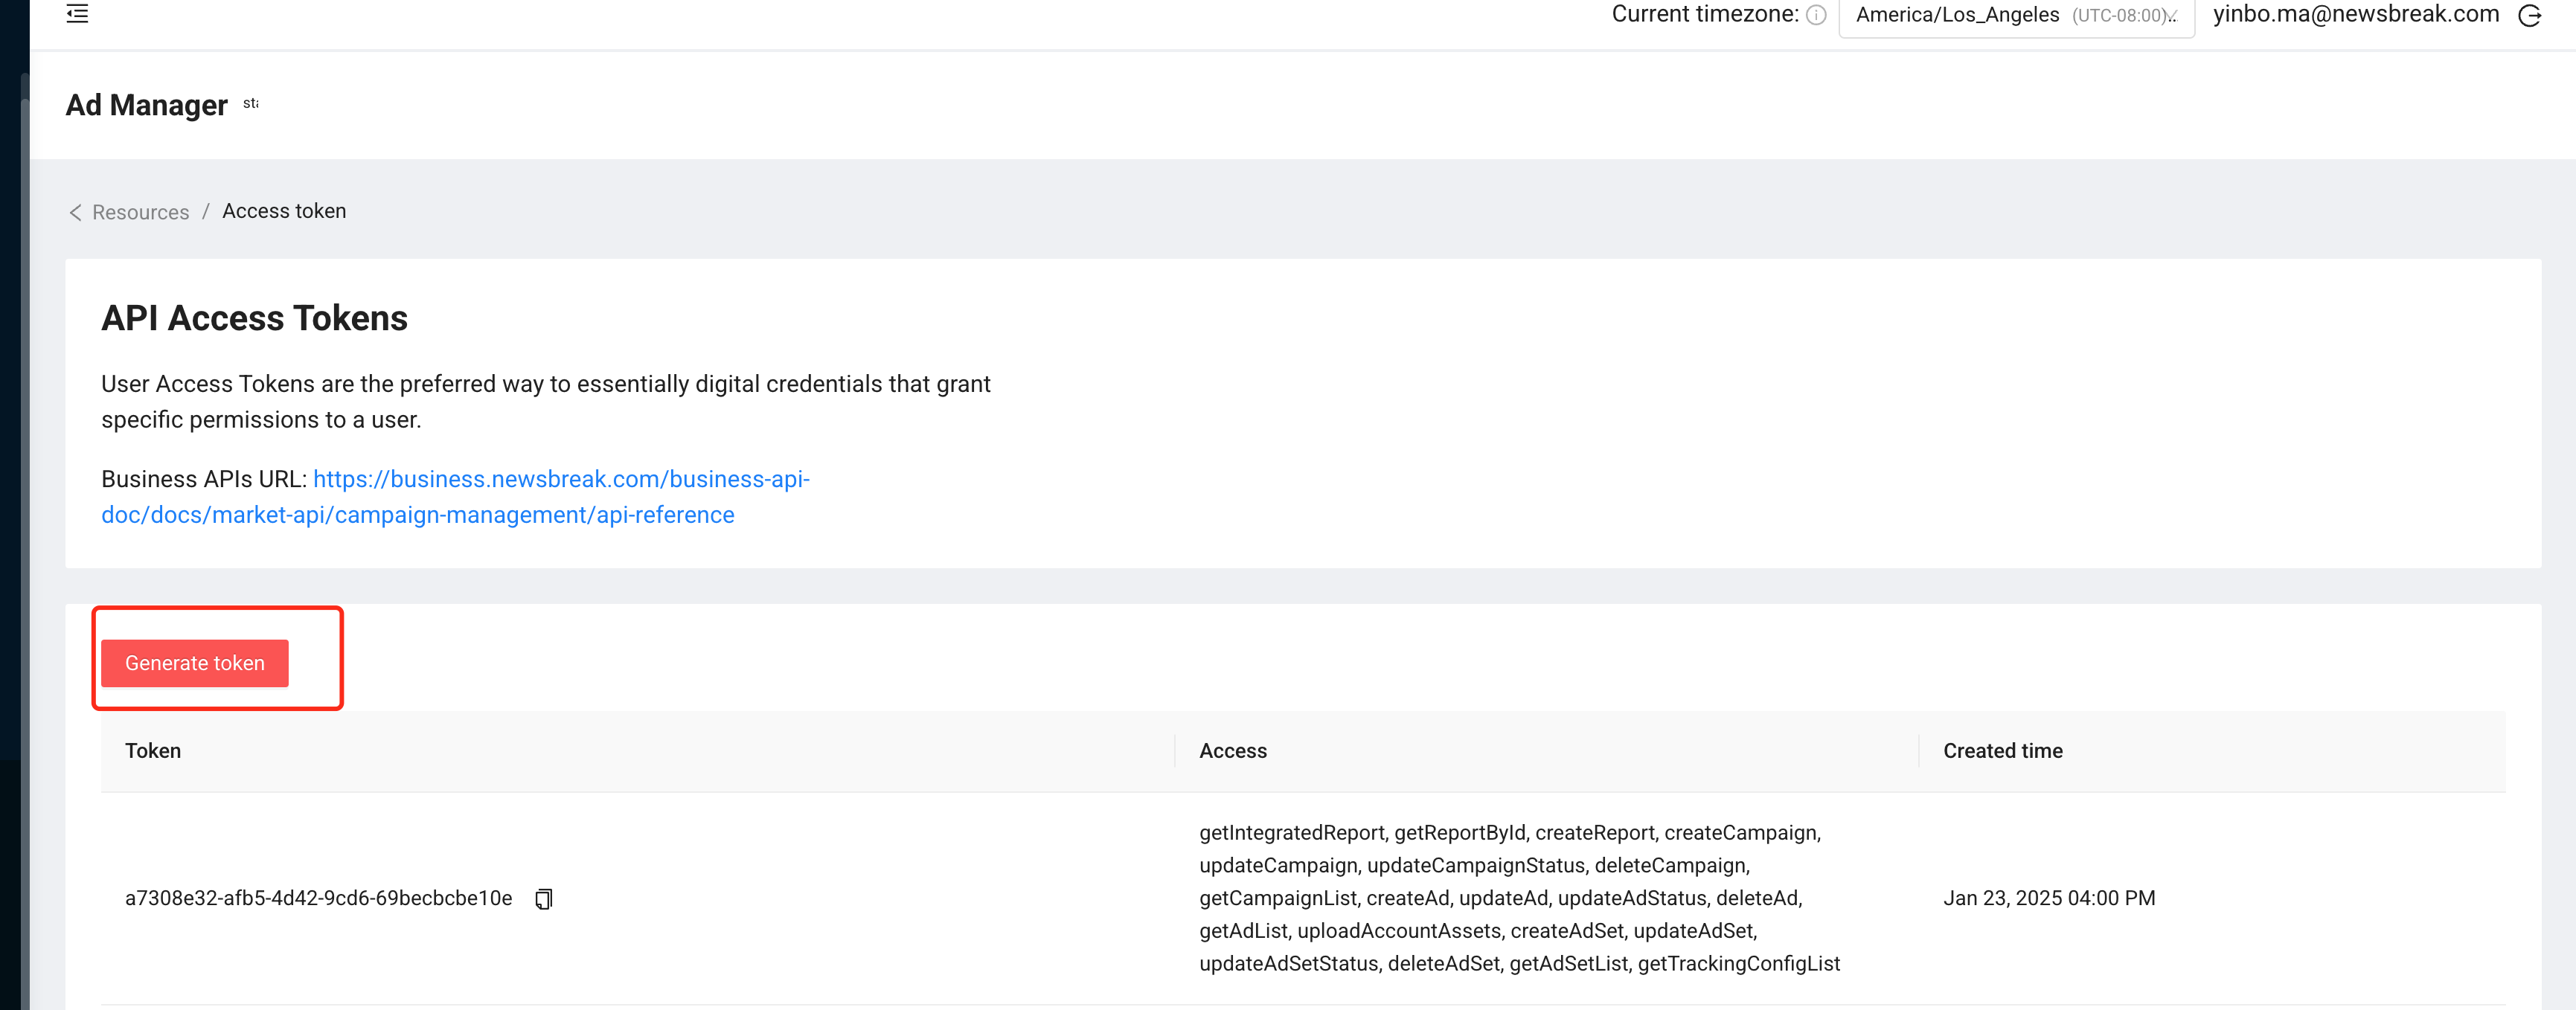Select the Access column header

coord(1232,750)
